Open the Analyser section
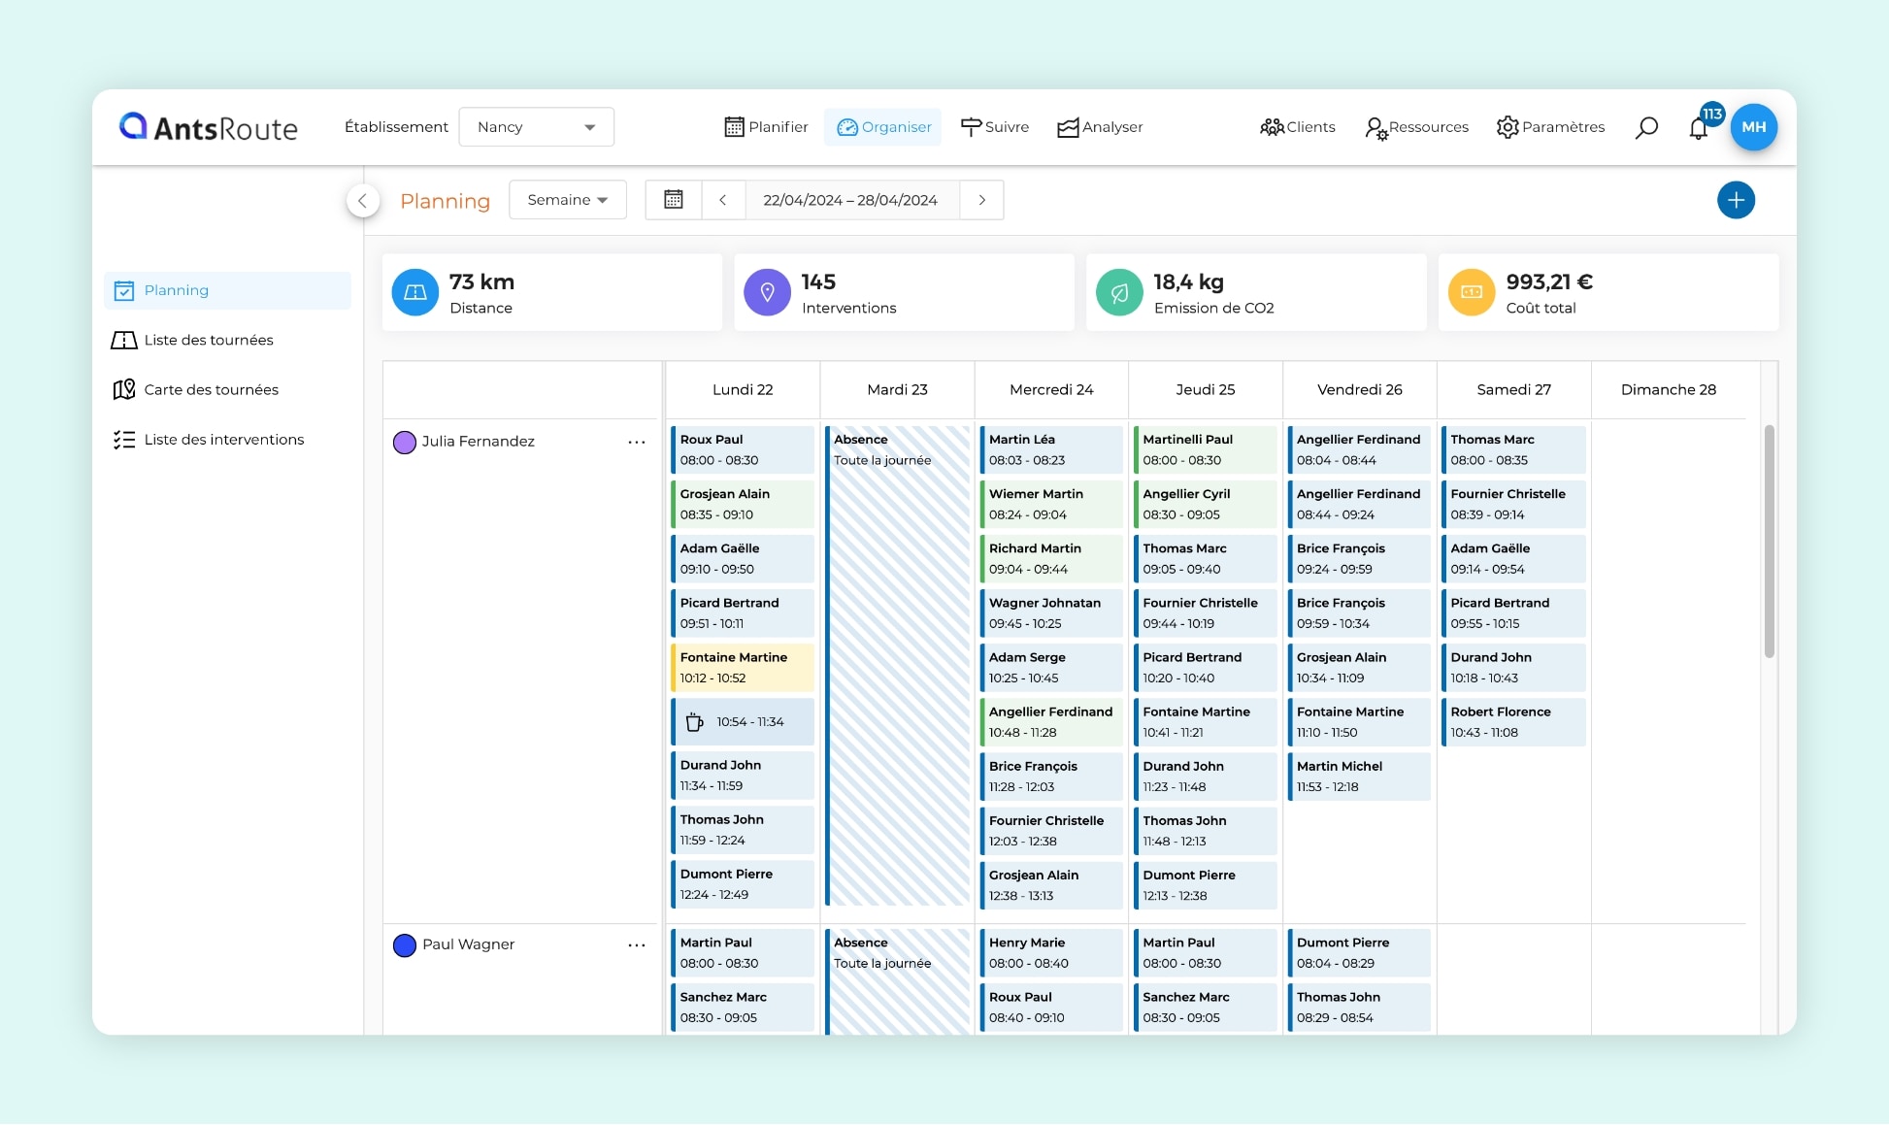The image size is (1889, 1125). point(1099,126)
